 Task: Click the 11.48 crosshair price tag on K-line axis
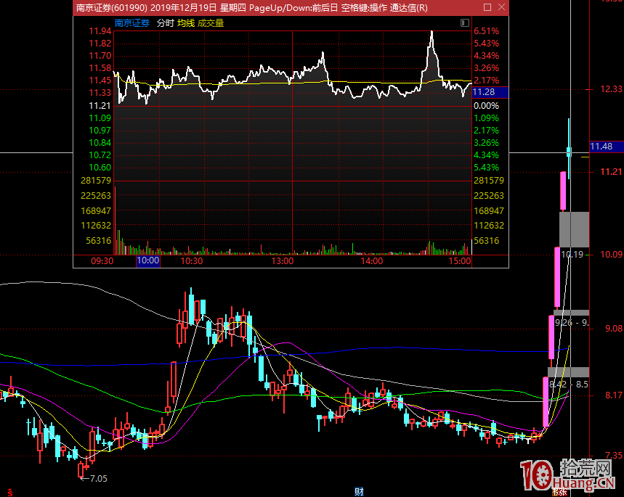pos(606,147)
